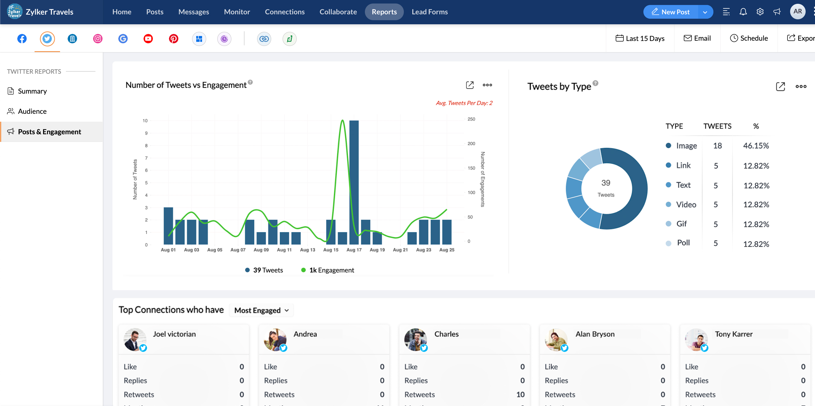Image resolution: width=815 pixels, height=406 pixels.
Task: Open Pinterest channel reports
Action: [x=173, y=39]
